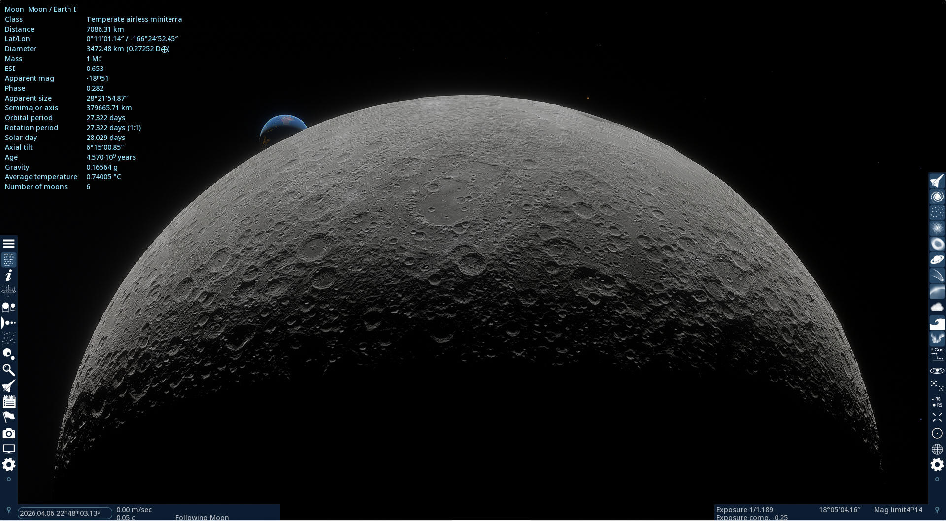Image resolution: width=946 pixels, height=521 pixels.
Task: Click the "Mag limit" readout
Action: click(x=898, y=510)
